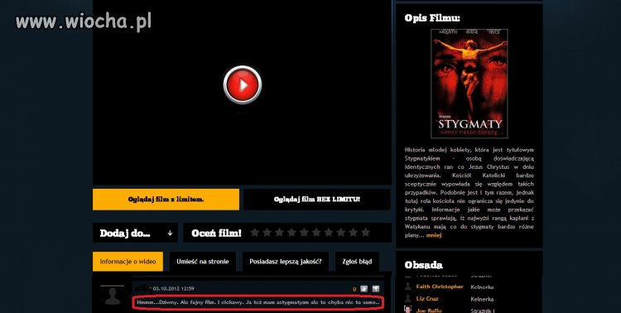Click the avatar icon beside Liz Cruz

click(x=408, y=298)
